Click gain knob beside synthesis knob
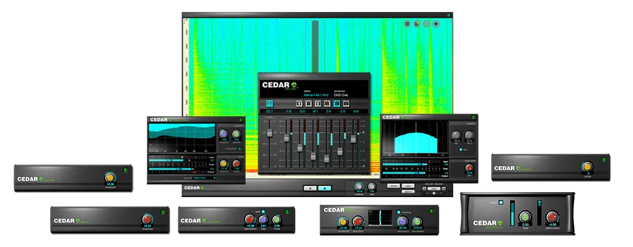633x247 pixels. click(x=372, y=186)
